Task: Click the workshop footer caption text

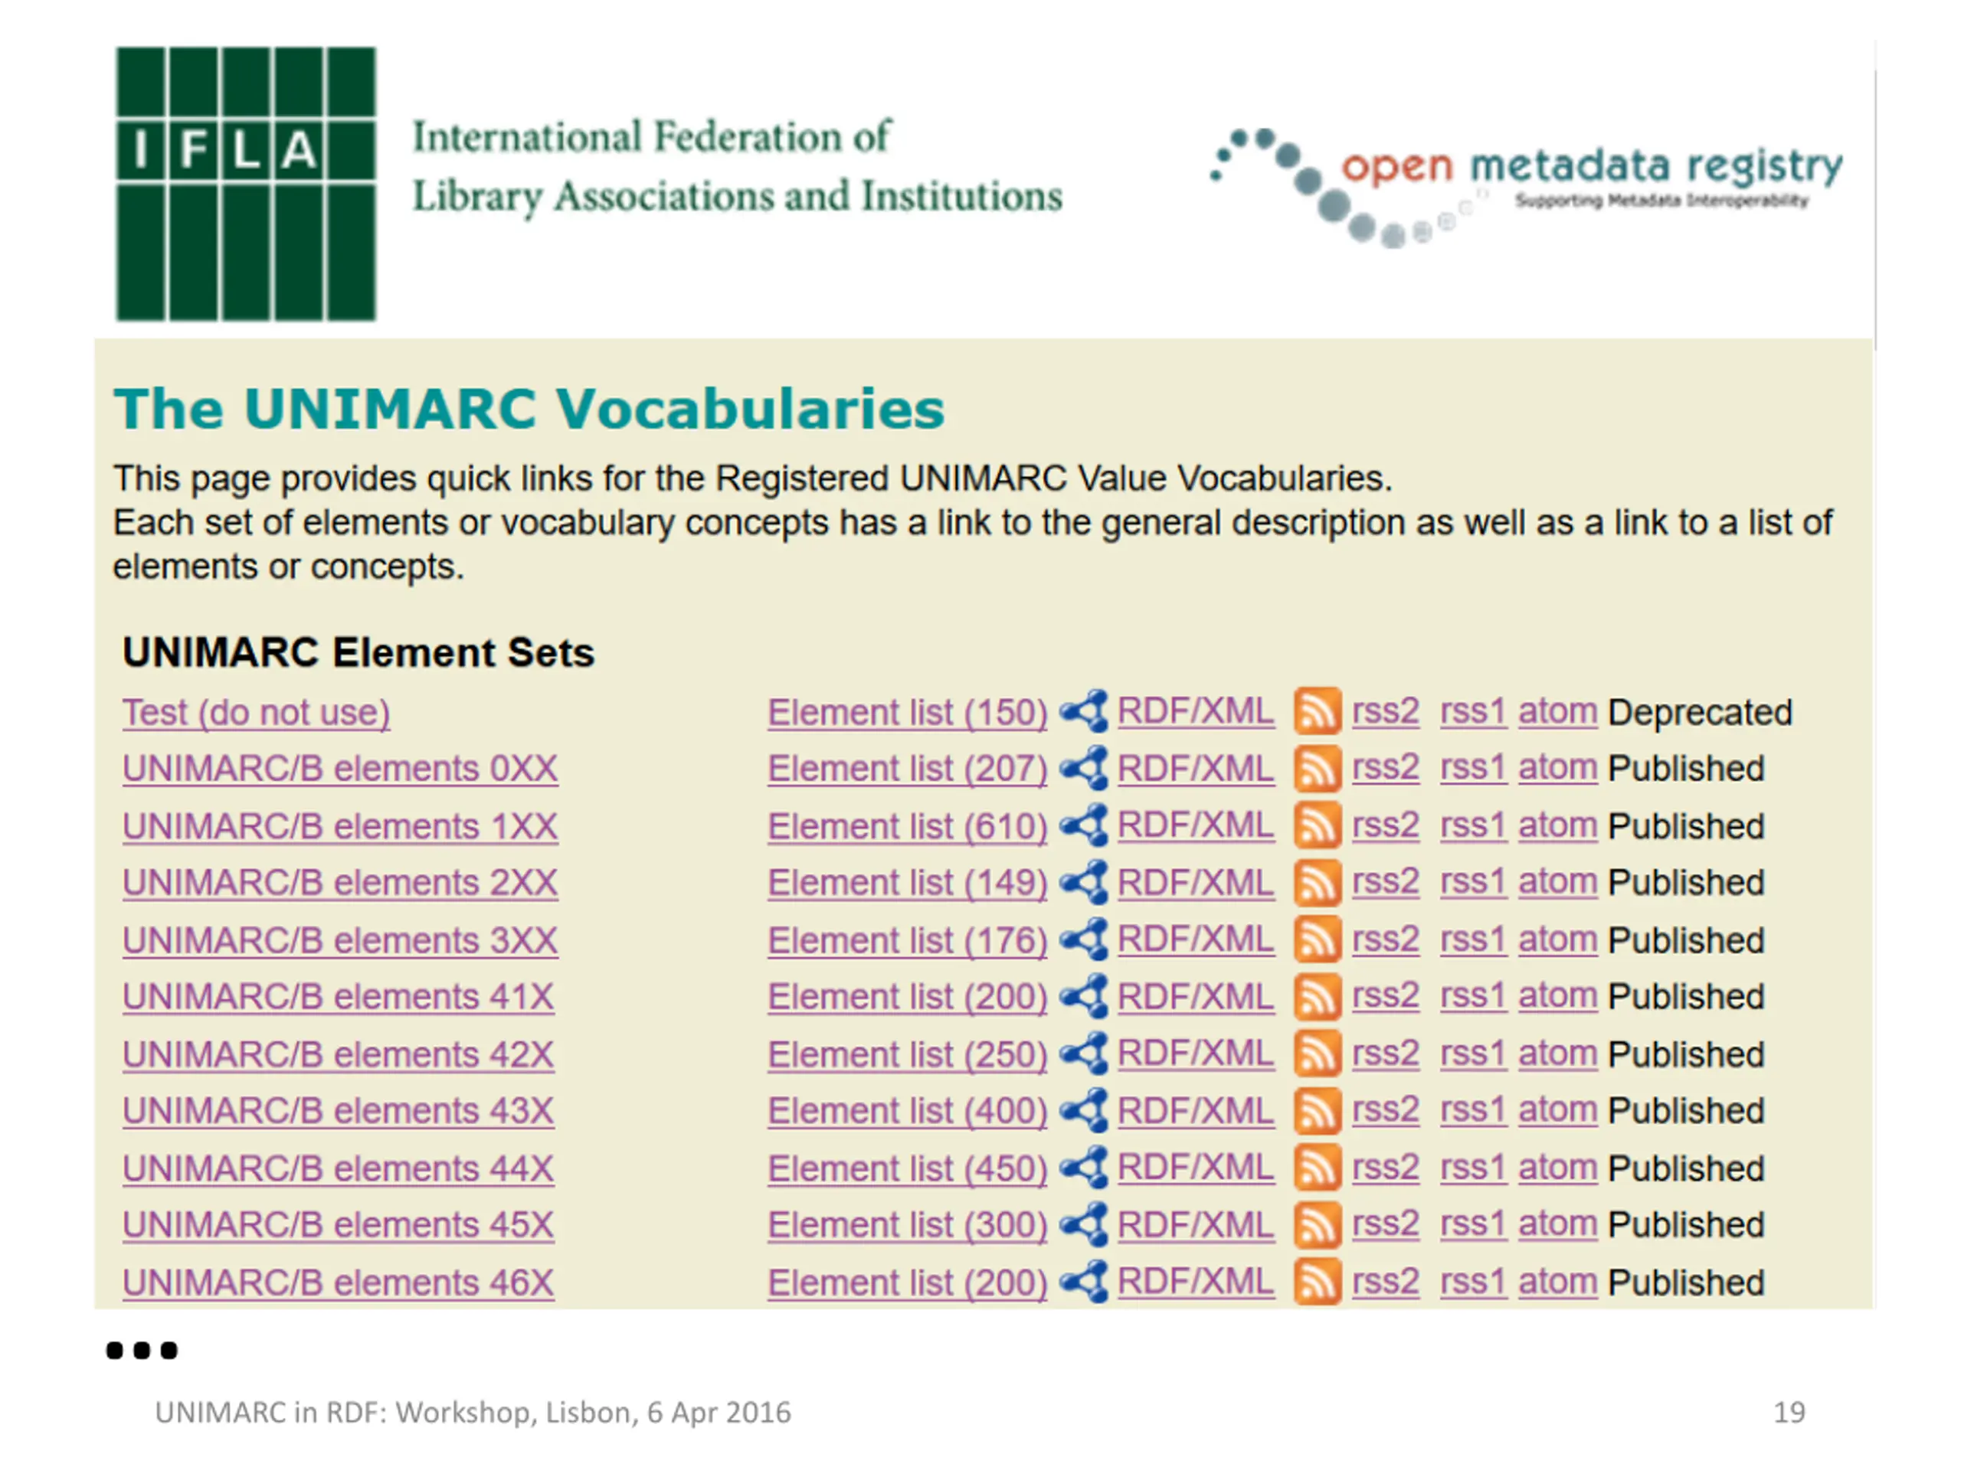Action: point(473,1413)
